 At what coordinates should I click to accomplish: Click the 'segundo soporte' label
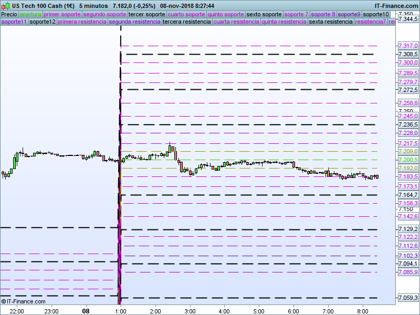(x=104, y=14)
